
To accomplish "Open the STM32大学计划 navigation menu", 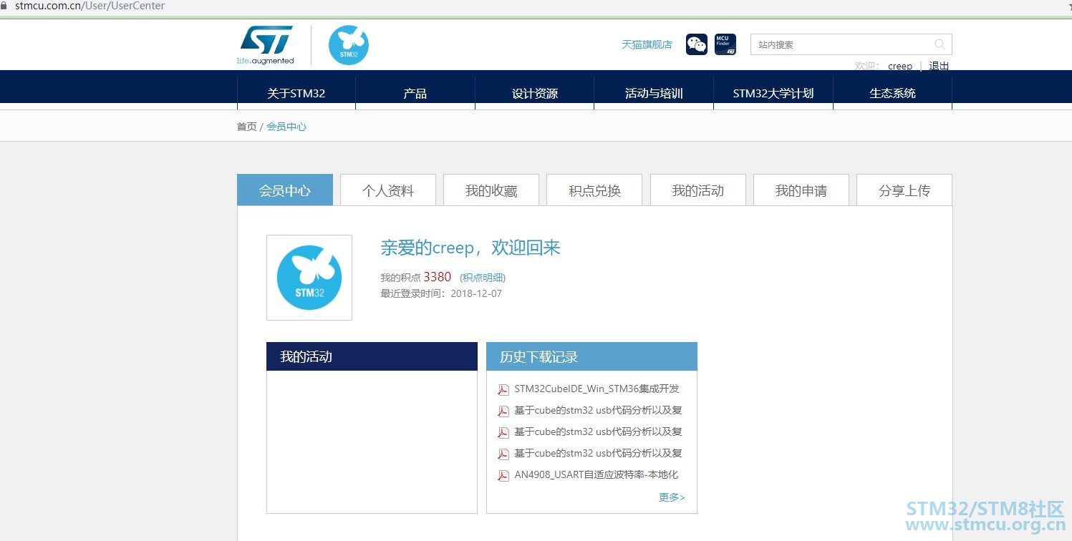I will tap(773, 93).
